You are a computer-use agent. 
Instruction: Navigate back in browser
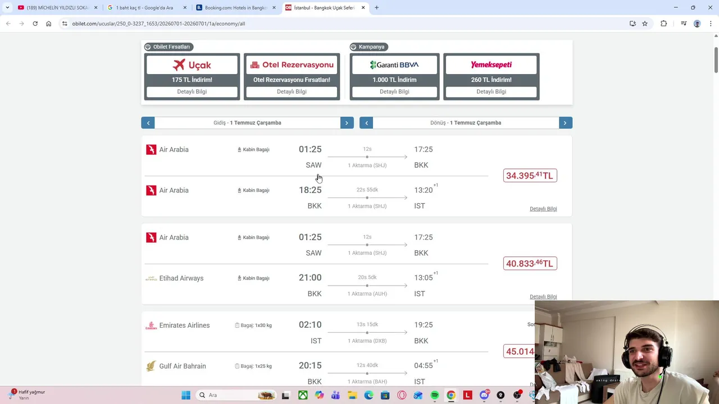click(8, 24)
